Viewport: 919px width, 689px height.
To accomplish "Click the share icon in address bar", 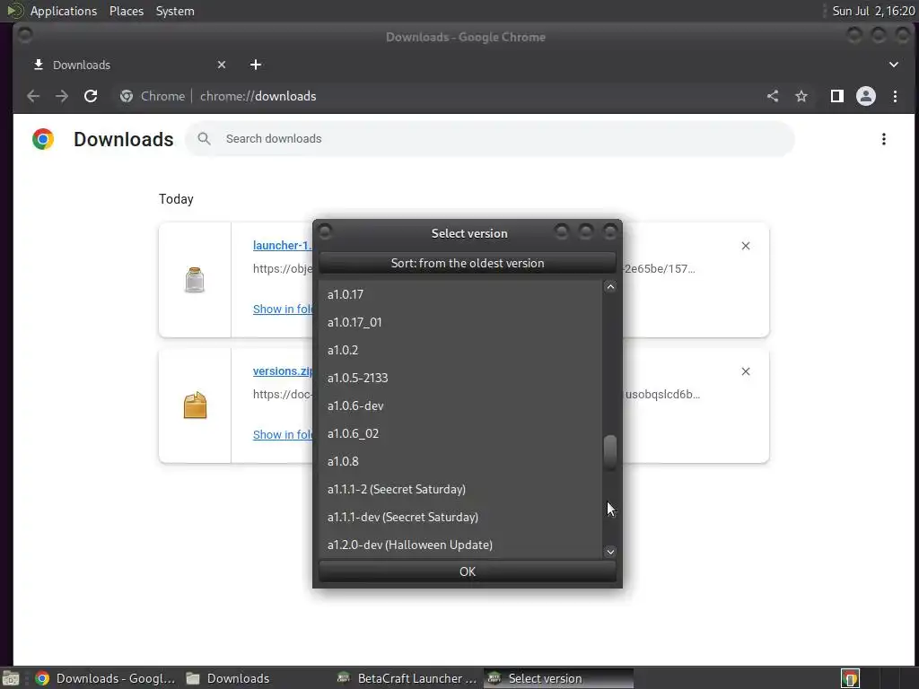I will click(x=773, y=96).
